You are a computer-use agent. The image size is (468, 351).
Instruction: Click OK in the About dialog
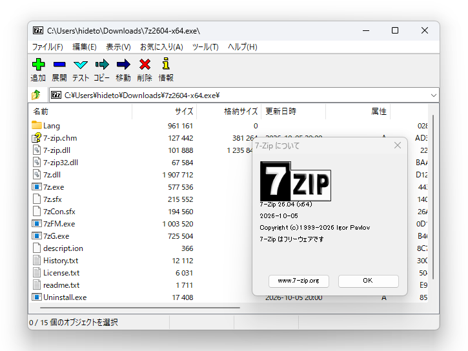[368, 281]
